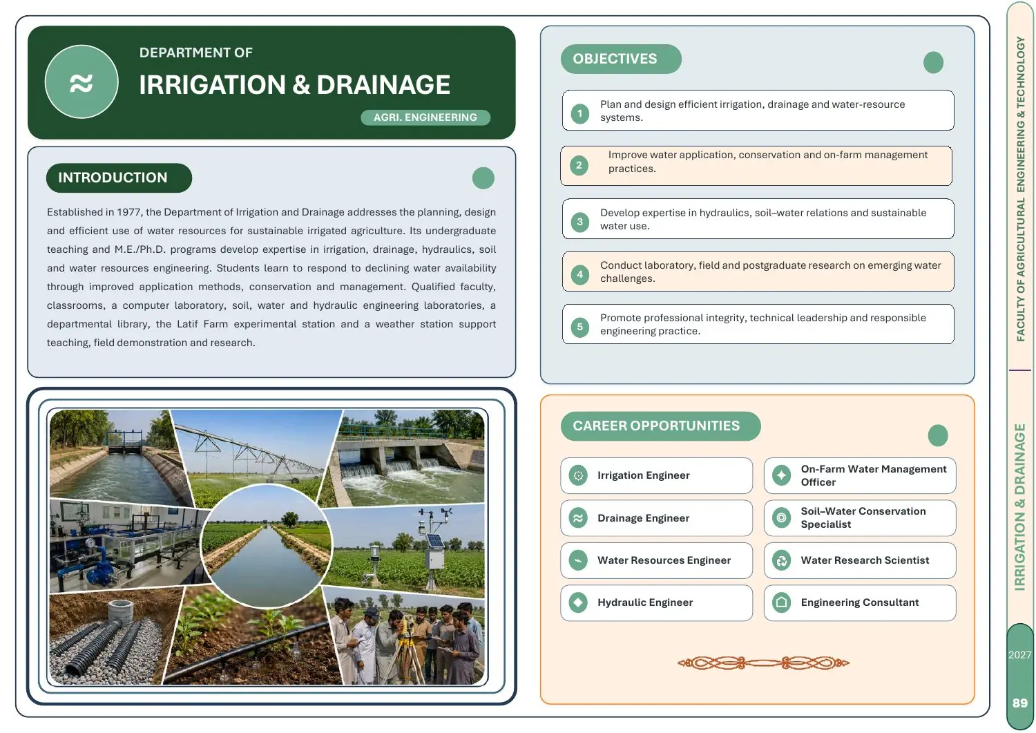Click the "Water Resources Engineer" career label
Screen dimensions: 1036x733
coord(664,560)
